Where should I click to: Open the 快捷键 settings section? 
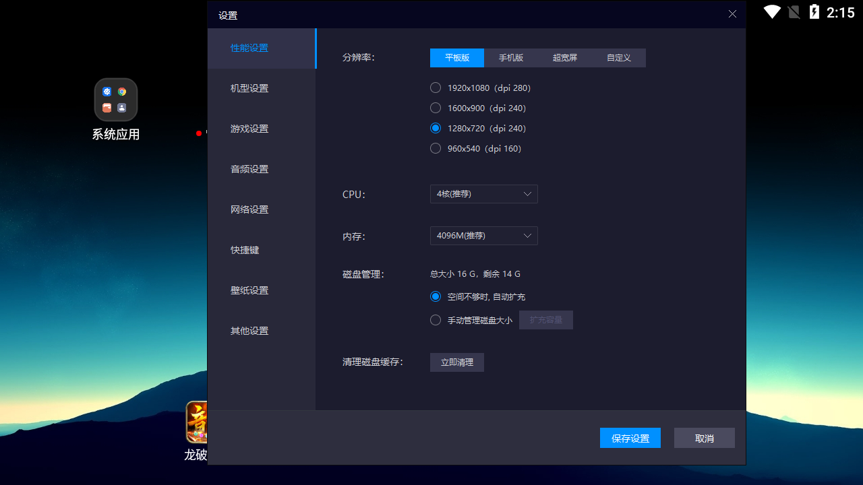pyautogui.click(x=262, y=250)
